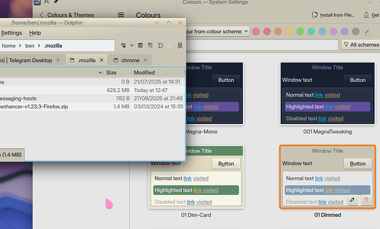This screenshot has width=380, height=229.
Task: Delete the 01 Dimmed colour scheme
Action: (x=366, y=200)
